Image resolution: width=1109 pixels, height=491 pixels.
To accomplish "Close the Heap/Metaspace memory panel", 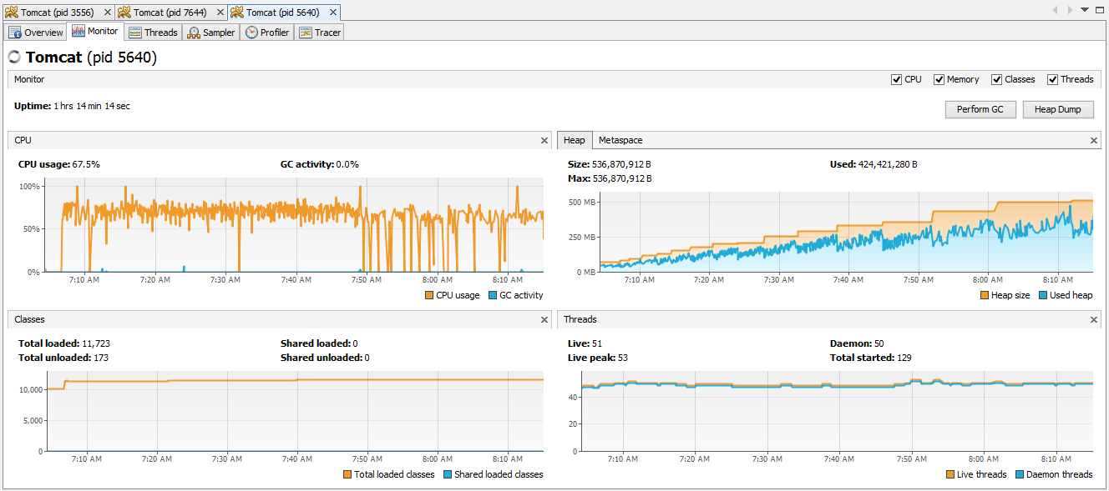I will [x=1094, y=141].
